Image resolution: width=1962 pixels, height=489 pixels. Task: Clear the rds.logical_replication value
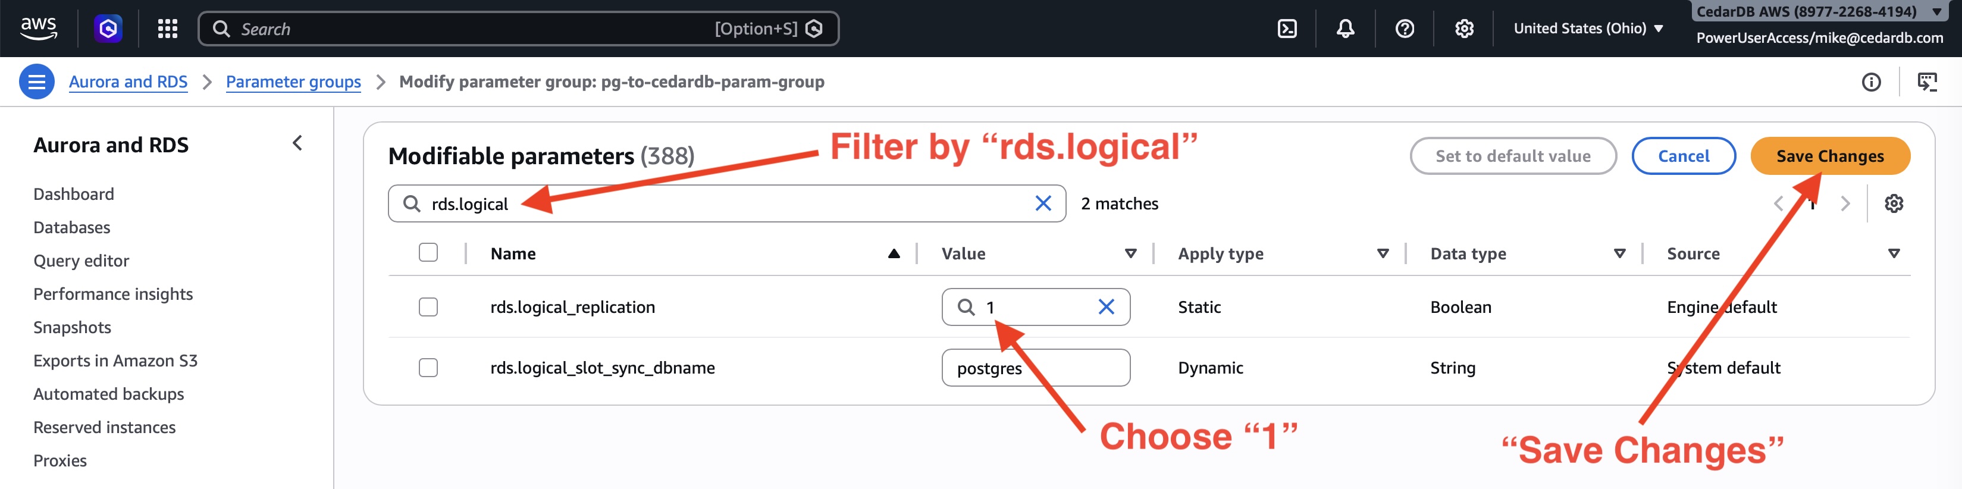pyautogui.click(x=1107, y=307)
